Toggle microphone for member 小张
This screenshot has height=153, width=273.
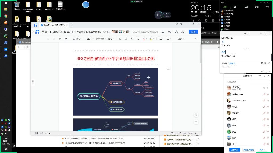point(264,119)
